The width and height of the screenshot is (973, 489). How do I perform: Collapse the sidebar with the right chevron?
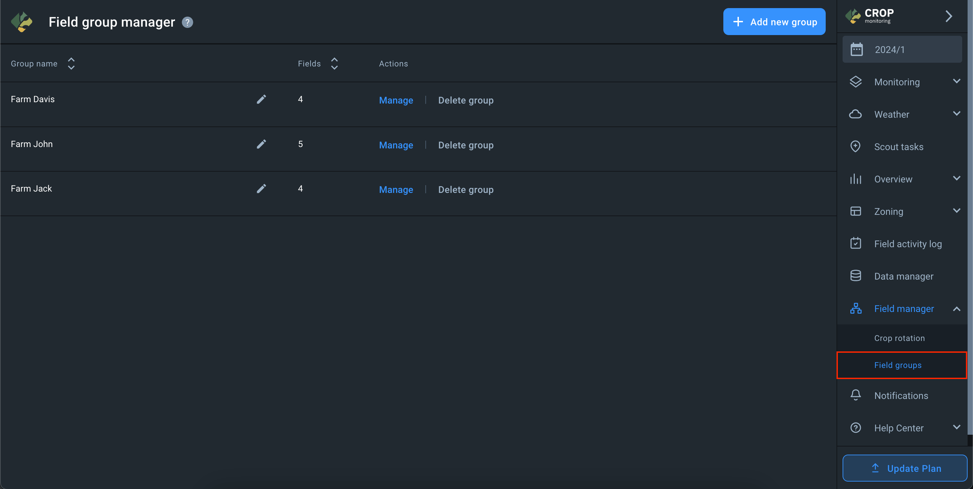click(x=948, y=16)
